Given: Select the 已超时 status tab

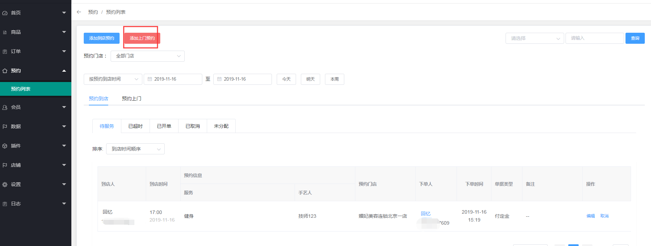Looking at the screenshot, I should click(x=135, y=126).
